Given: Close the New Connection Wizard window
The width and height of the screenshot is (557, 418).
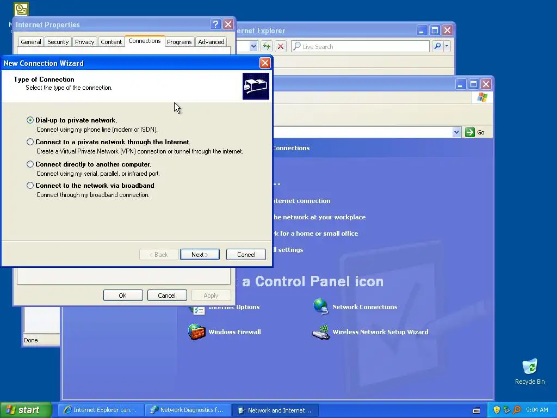Looking at the screenshot, I should pos(265,63).
